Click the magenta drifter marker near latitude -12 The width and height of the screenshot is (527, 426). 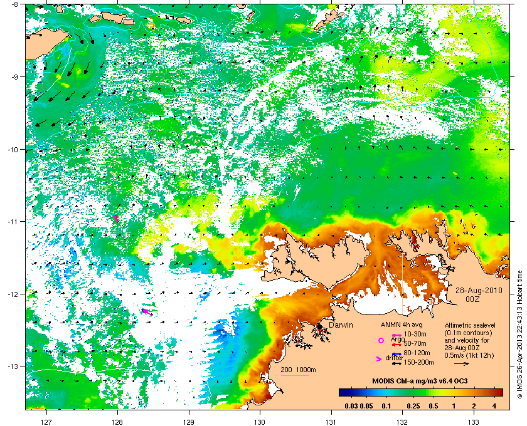point(147,312)
